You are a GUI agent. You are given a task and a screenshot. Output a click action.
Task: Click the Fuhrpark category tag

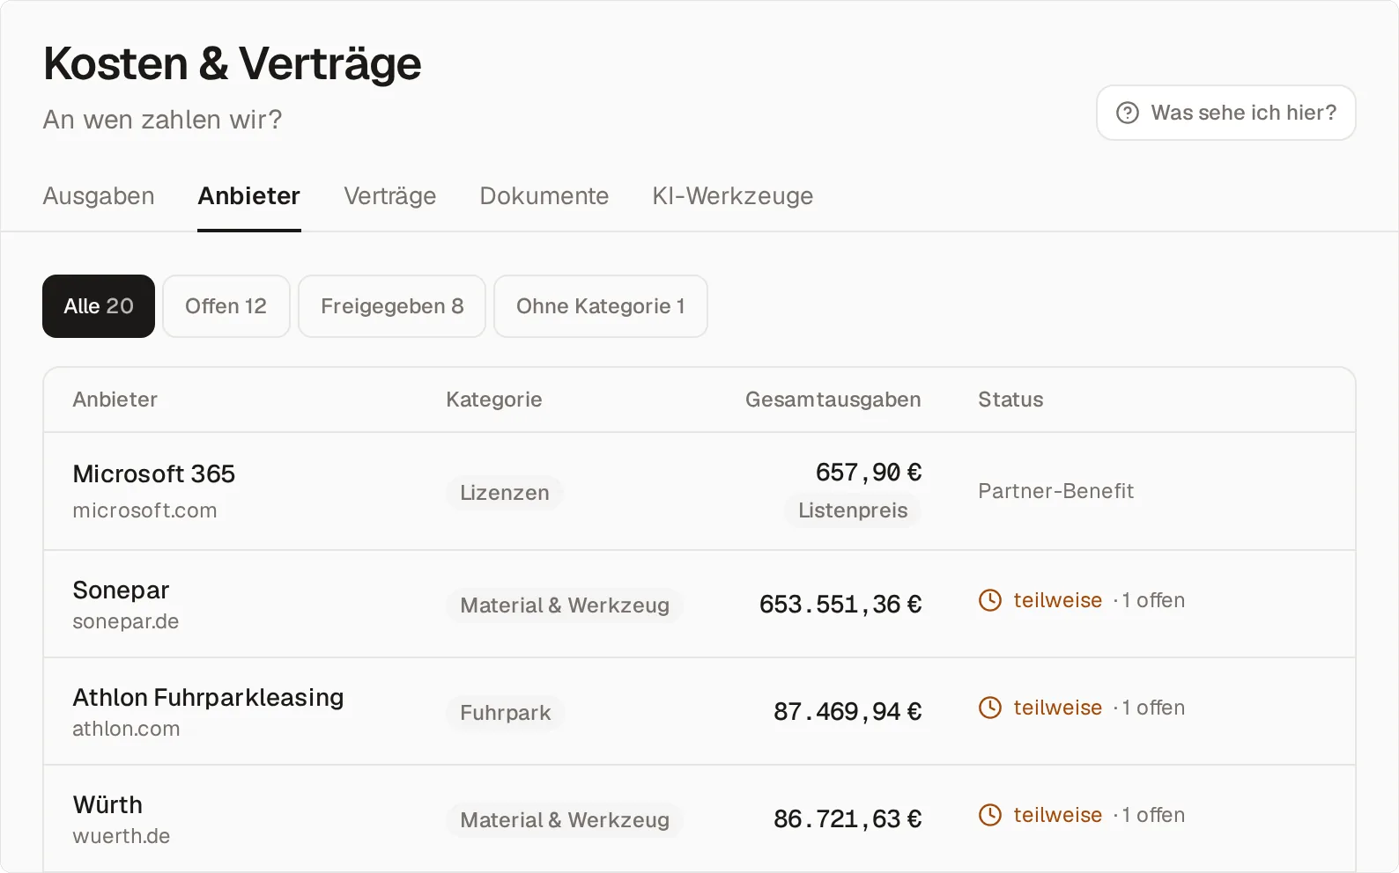click(x=506, y=713)
